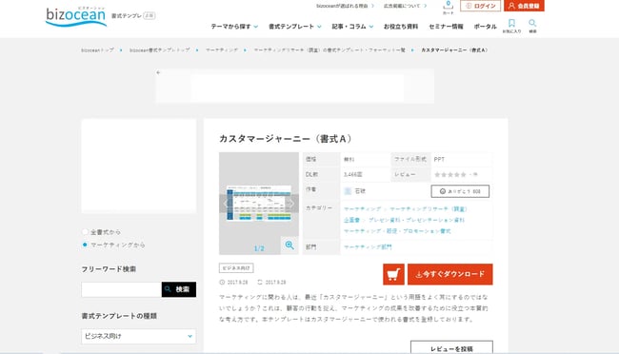
Task: Click the banner advertisement area
Action: (295, 86)
